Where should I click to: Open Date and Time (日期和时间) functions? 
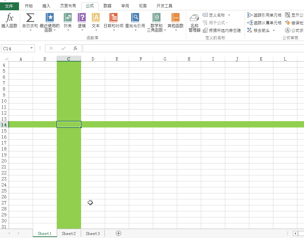pos(113,22)
